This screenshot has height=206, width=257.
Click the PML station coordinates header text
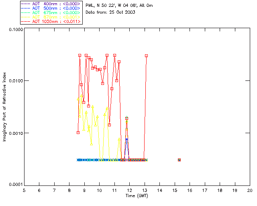[119, 6]
